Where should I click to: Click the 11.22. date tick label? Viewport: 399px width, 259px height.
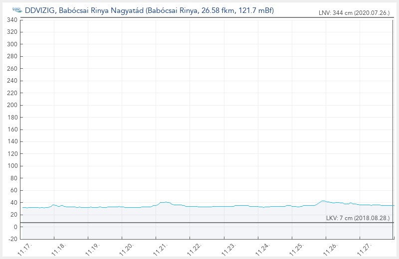195,249
